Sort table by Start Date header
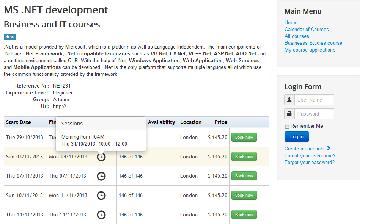The width and height of the screenshot is (365, 224). (x=19, y=122)
